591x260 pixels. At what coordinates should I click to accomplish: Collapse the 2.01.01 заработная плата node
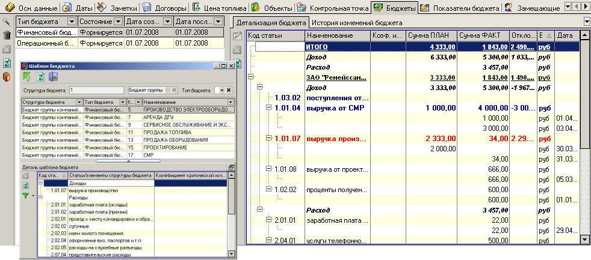[x=268, y=220]
